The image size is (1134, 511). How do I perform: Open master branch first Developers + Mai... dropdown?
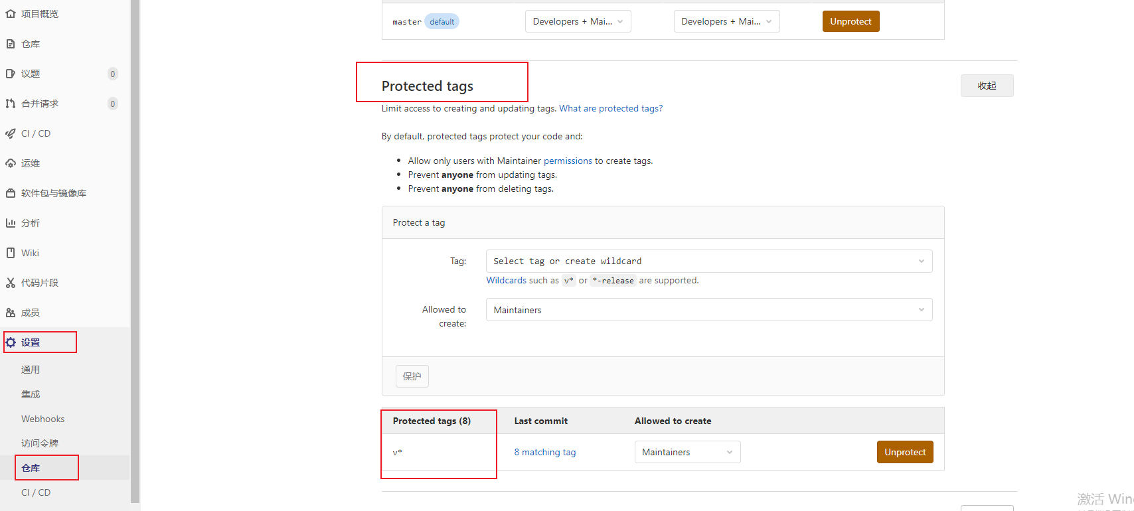pos(578,21)
